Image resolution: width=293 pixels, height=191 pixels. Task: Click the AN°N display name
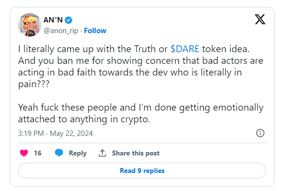pos(53,20)
